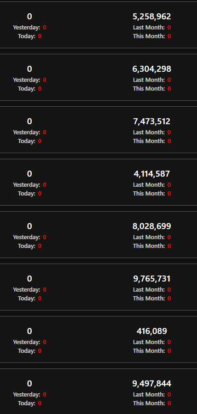The height and width of the screenshot is (414, 197).
Task: Click Last Month label under 7,473,512
Action: [149, 132]
